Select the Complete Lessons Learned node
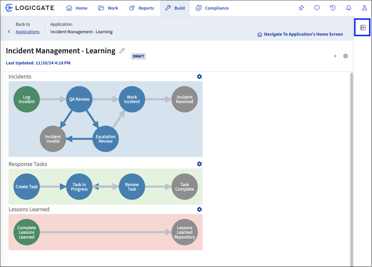 tap(27, 232)
